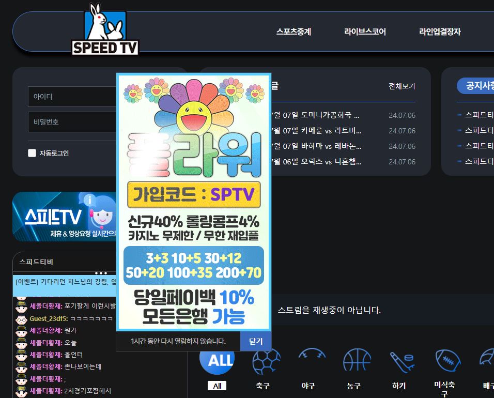
Task: Click the stream not playing message
Action: 329,310
